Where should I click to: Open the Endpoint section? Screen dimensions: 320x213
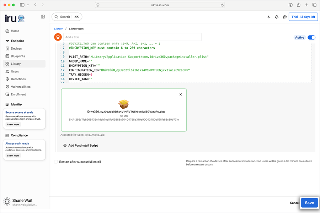tap(17, 41)
